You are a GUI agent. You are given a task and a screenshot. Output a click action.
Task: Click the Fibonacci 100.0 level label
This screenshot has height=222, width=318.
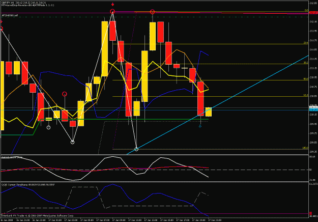click(305, 148)
